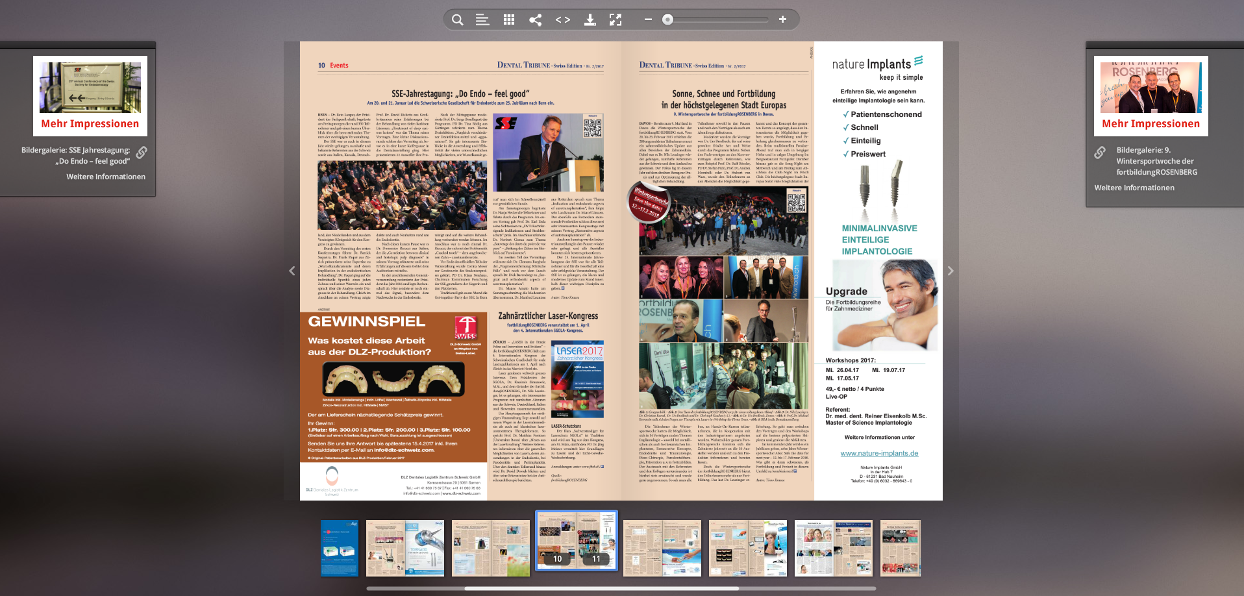Click the nature Implants logo
The width and height of the screenshot is (1244, 596).
pos(878,68)
